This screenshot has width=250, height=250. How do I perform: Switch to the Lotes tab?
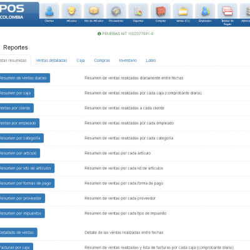tap(151, 61)
